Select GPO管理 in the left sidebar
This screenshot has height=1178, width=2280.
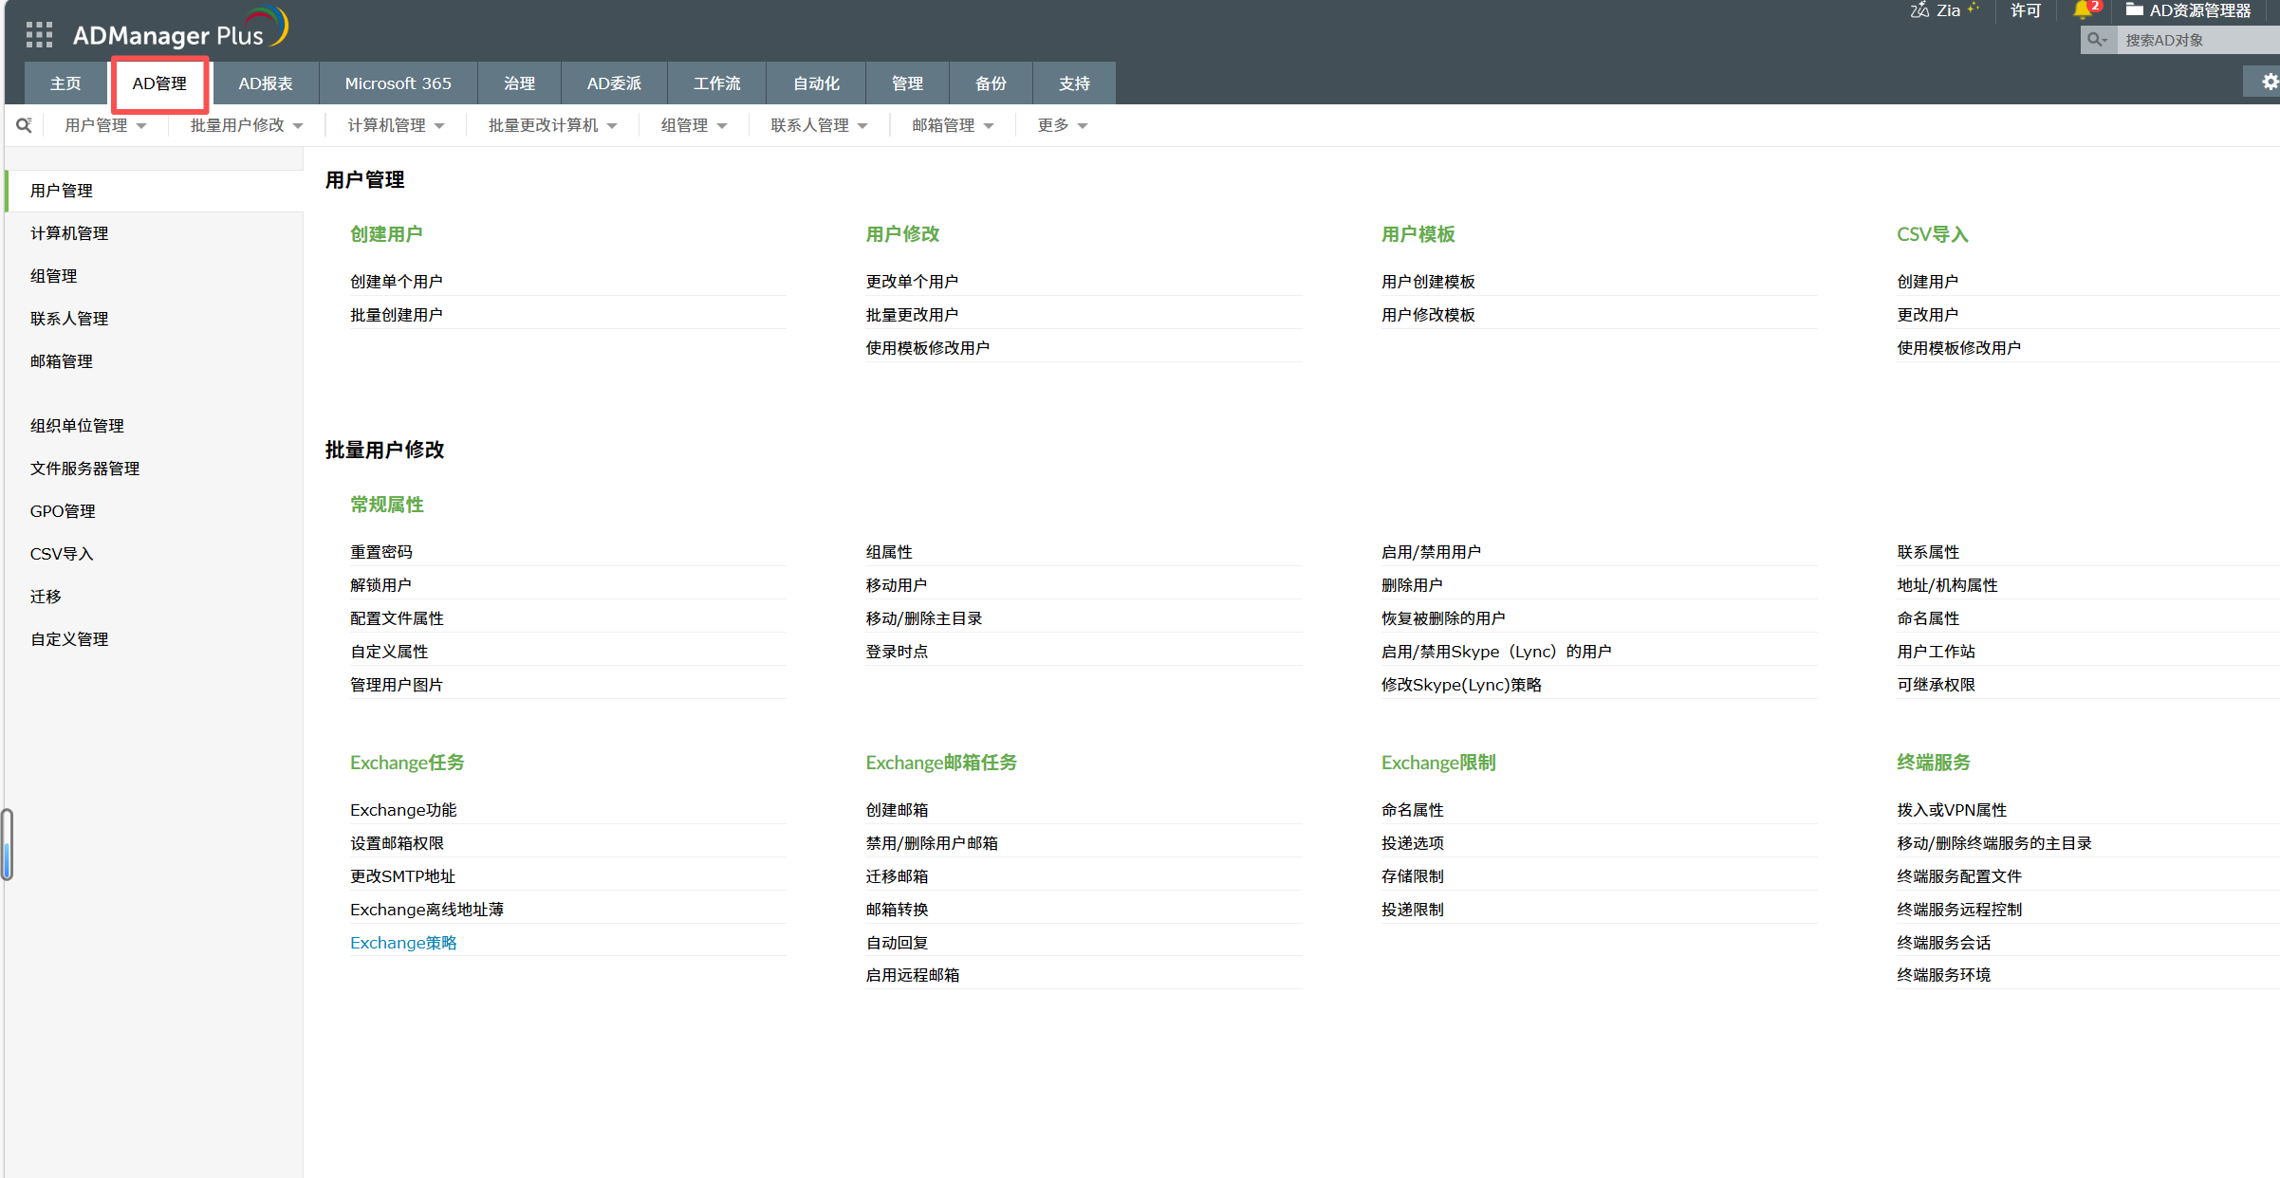[x=63, y=511]
